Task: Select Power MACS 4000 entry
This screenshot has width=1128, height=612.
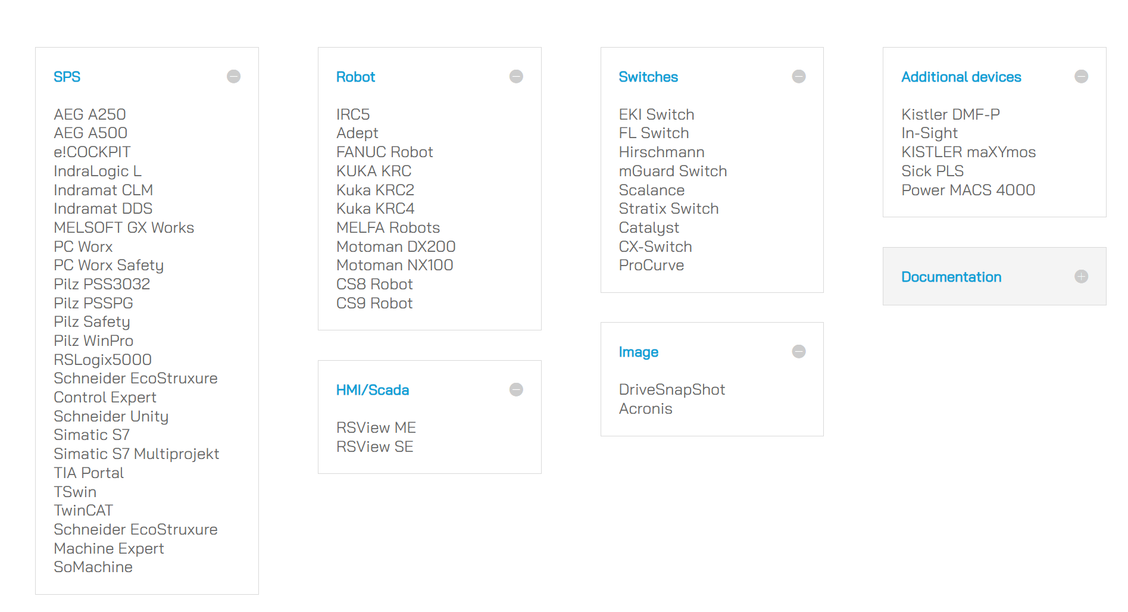Action: [x=968, y=190]
